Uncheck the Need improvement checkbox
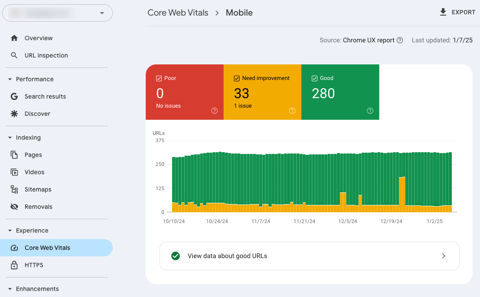Image resolution: width=480 pixels, height=297 pixels. (237, 78)
